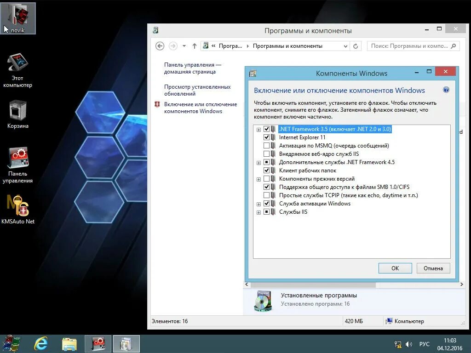Enable Активация по MSMQ checkbox
Viewport: 471px width, 353px height.
266,145
